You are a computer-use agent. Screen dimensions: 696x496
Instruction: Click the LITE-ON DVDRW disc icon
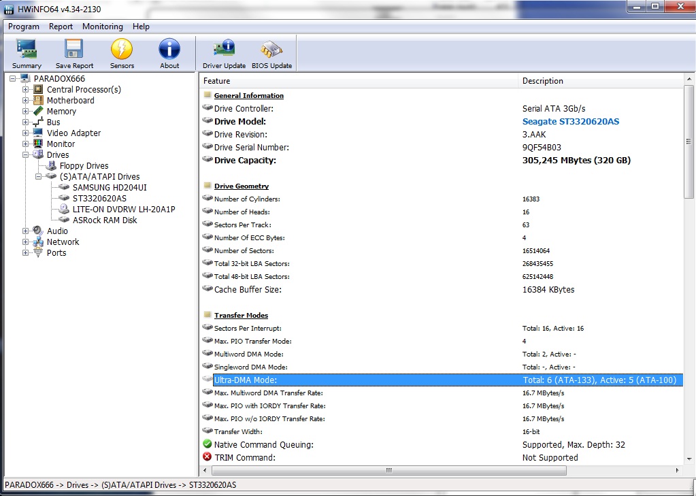coord(65,209)
